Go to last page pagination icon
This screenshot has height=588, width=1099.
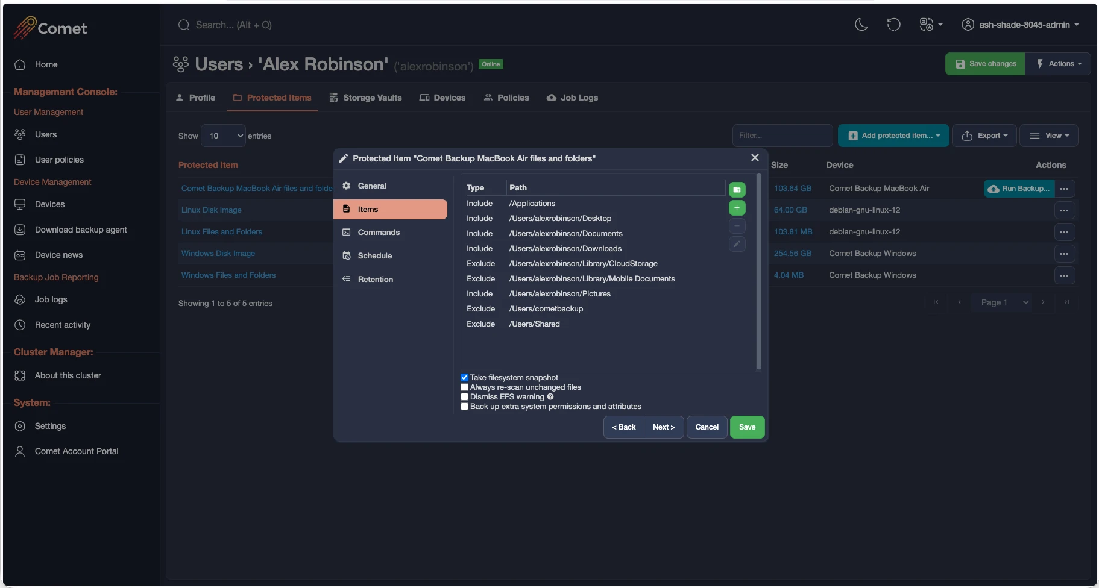pos(1066,302)
